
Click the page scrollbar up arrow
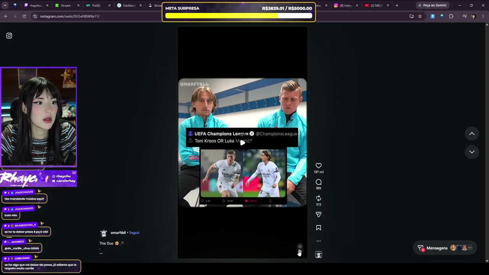point(487,25)
